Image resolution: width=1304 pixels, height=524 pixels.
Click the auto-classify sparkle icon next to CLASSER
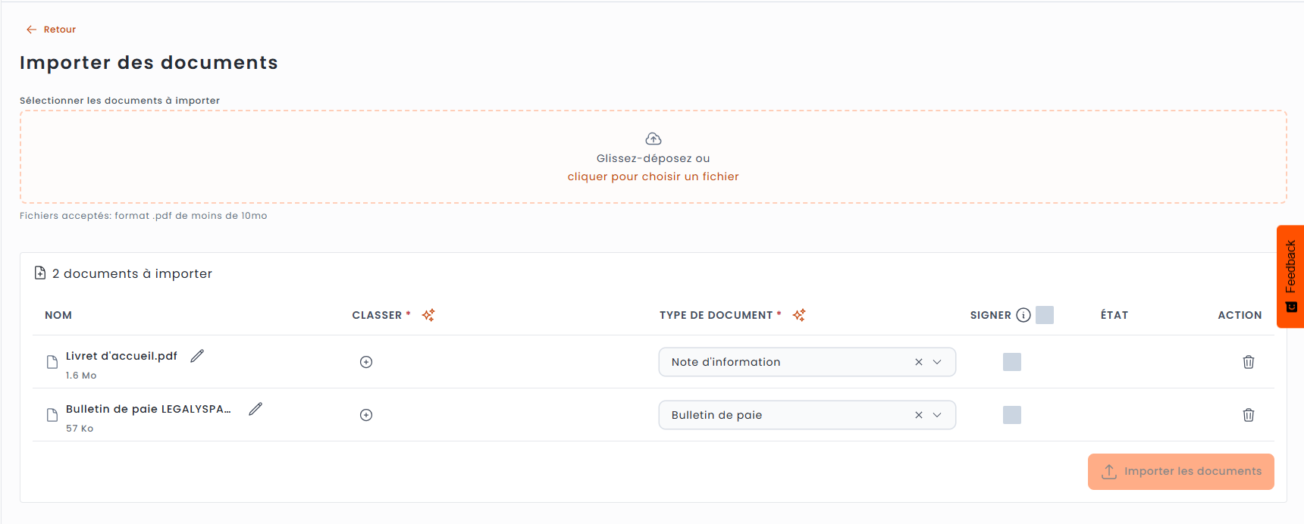click(x=428, y=315)
